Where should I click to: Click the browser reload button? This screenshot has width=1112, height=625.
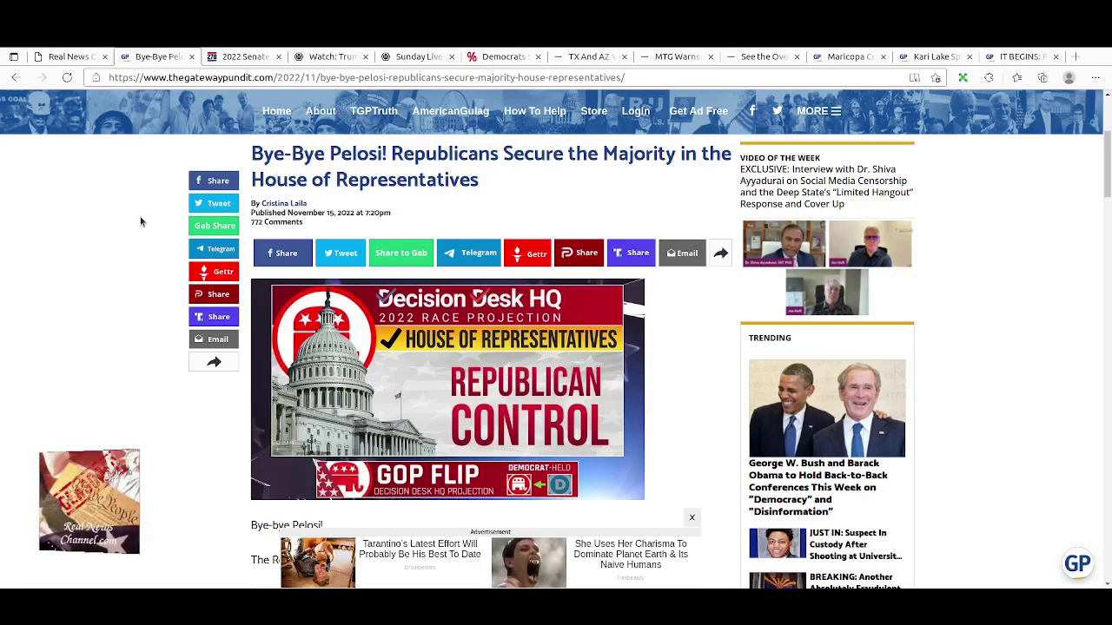tap(67, 78)
